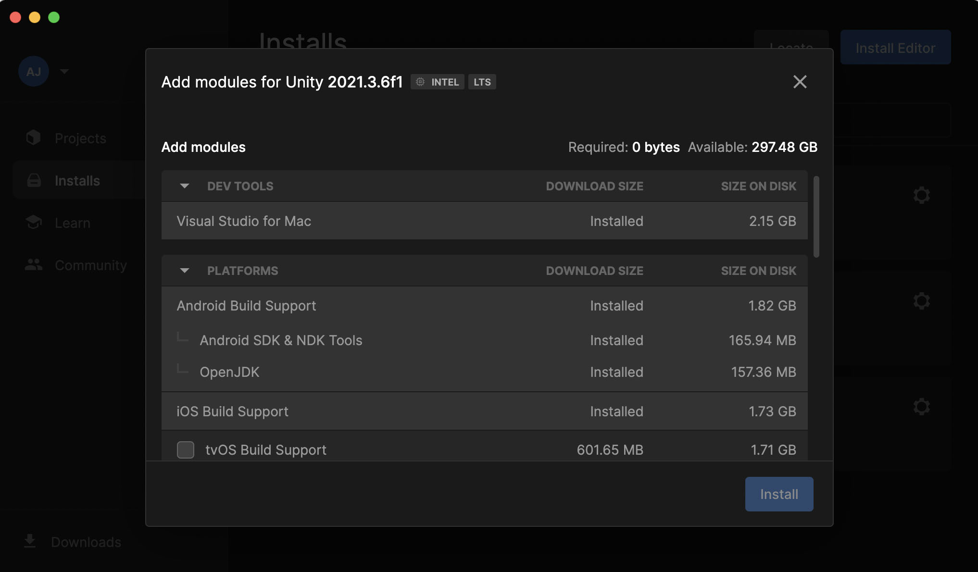Click the LTS badge
This screenshot has width=978, height=572.
click(482, 82)
